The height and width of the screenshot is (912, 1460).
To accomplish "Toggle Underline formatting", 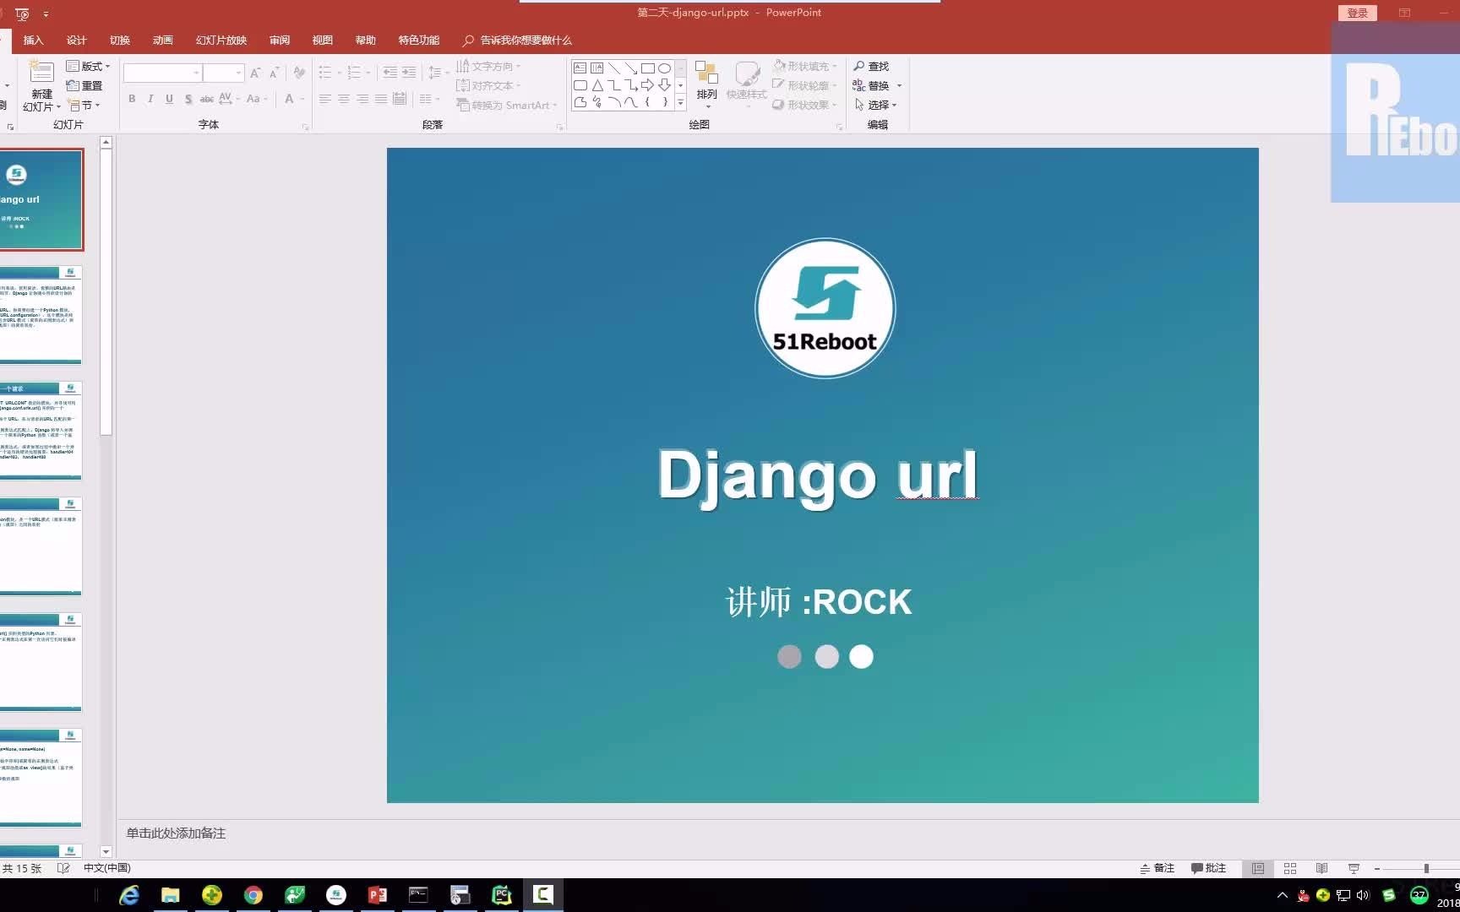I will tap(169, 99).
